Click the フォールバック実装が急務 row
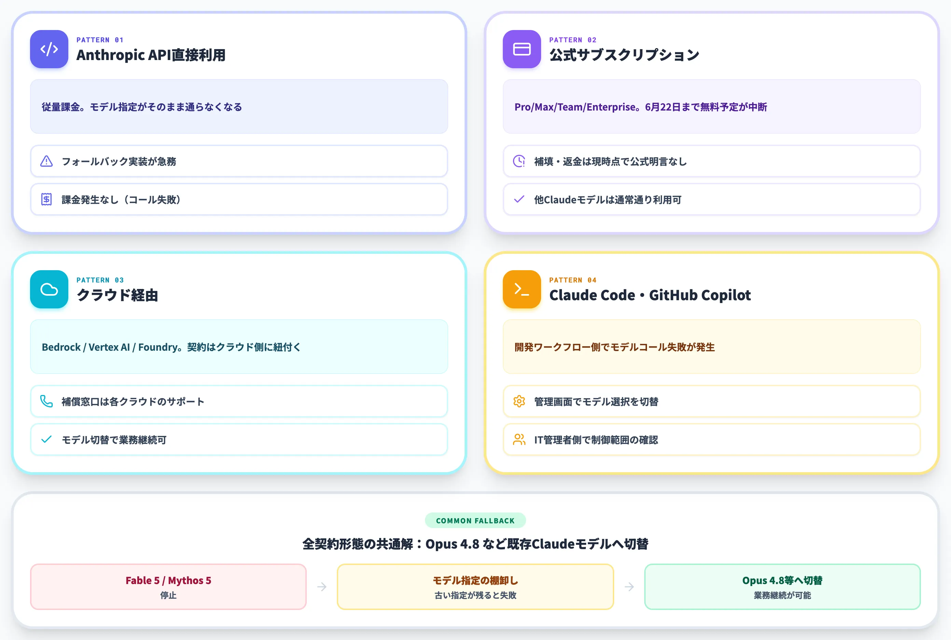This screenshot has width=951, height=640. coord(239,161)
